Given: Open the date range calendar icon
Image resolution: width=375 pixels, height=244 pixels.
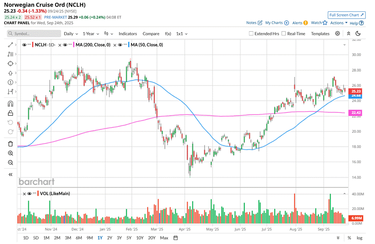Looking at the screenshot, I should (176, 238).
